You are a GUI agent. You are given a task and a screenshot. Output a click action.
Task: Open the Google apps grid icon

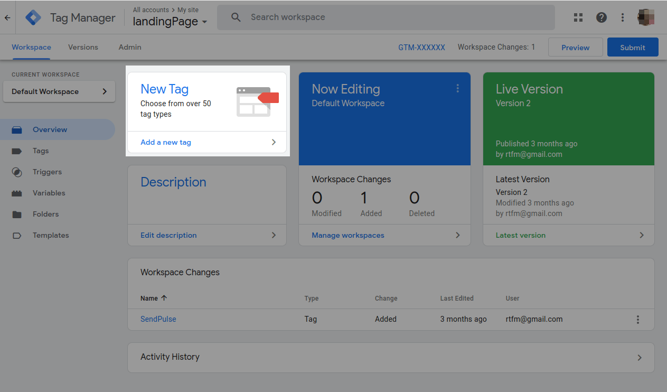pyautogui.click(x=578, y=17)
